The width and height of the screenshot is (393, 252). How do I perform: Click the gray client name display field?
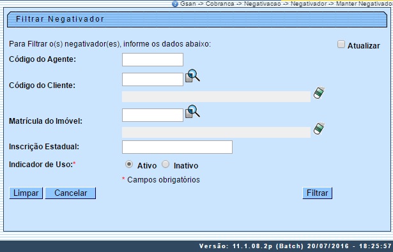pos(216,96)
